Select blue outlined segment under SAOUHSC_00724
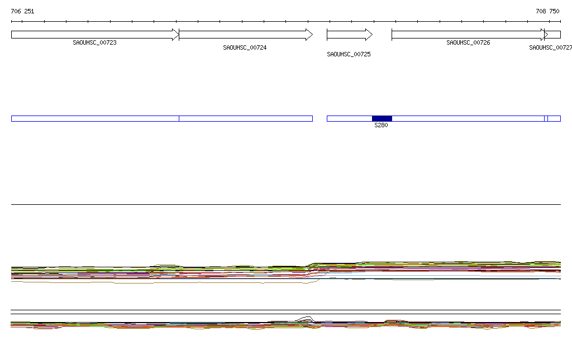This screenshot has width=572, height=341. coord(245,118)
